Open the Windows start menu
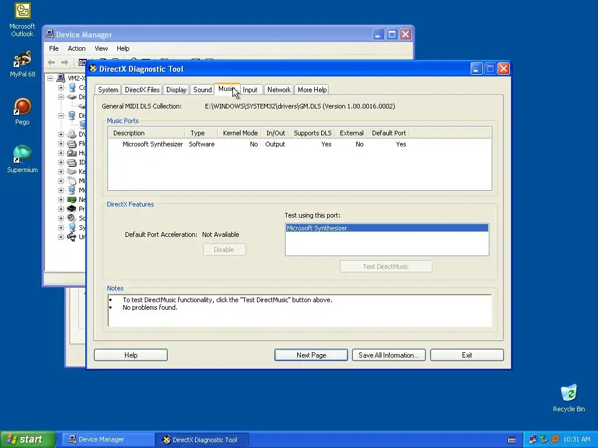Image resolution: width=598 pixels, height=448 pixels. [27, 440]
